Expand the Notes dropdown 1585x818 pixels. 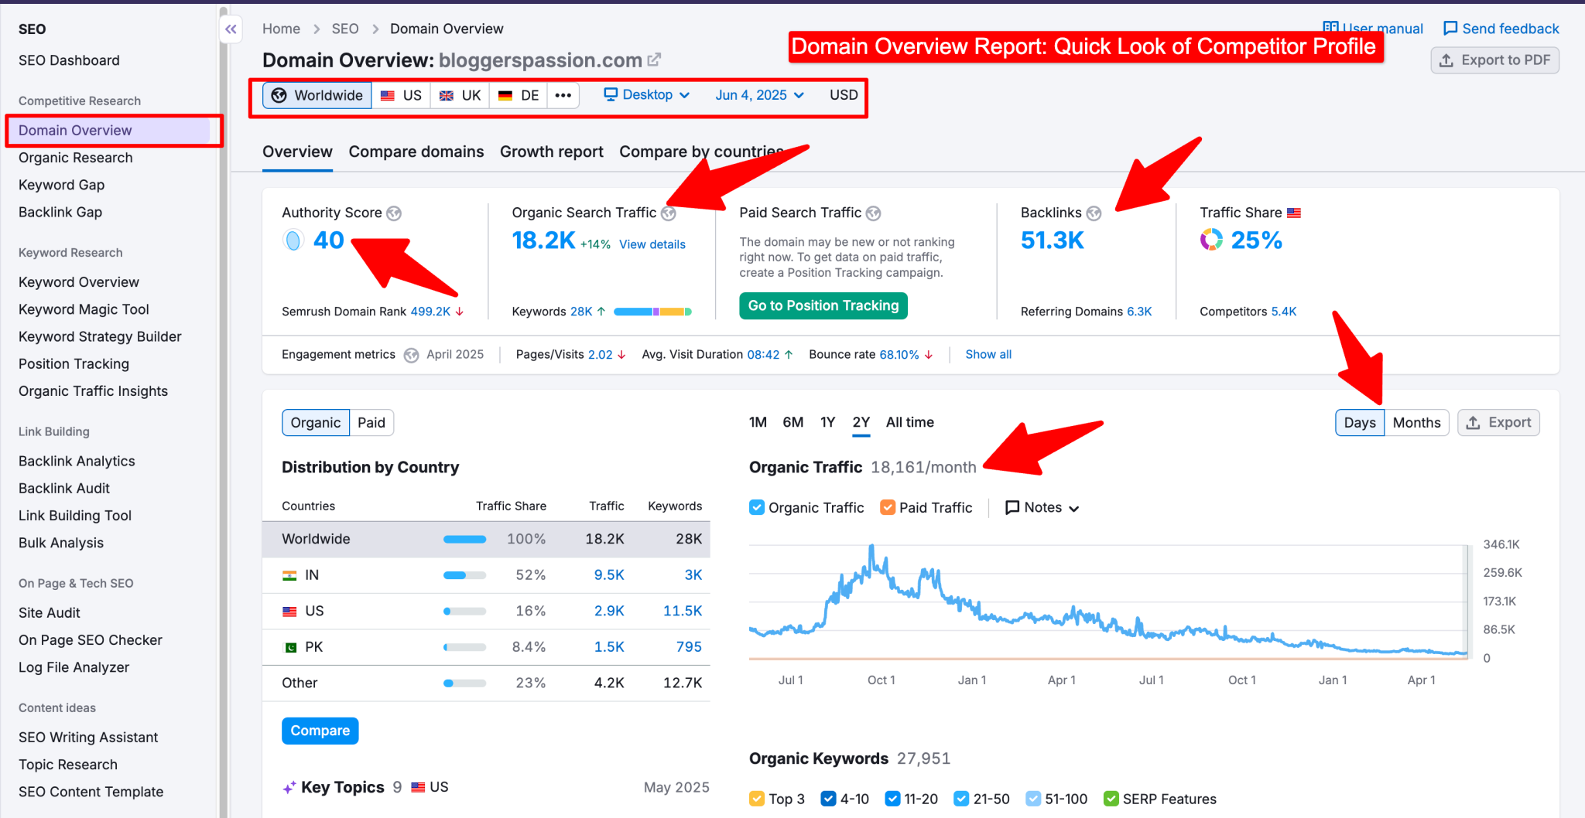pyautogui.click(x=1042, y=508)
